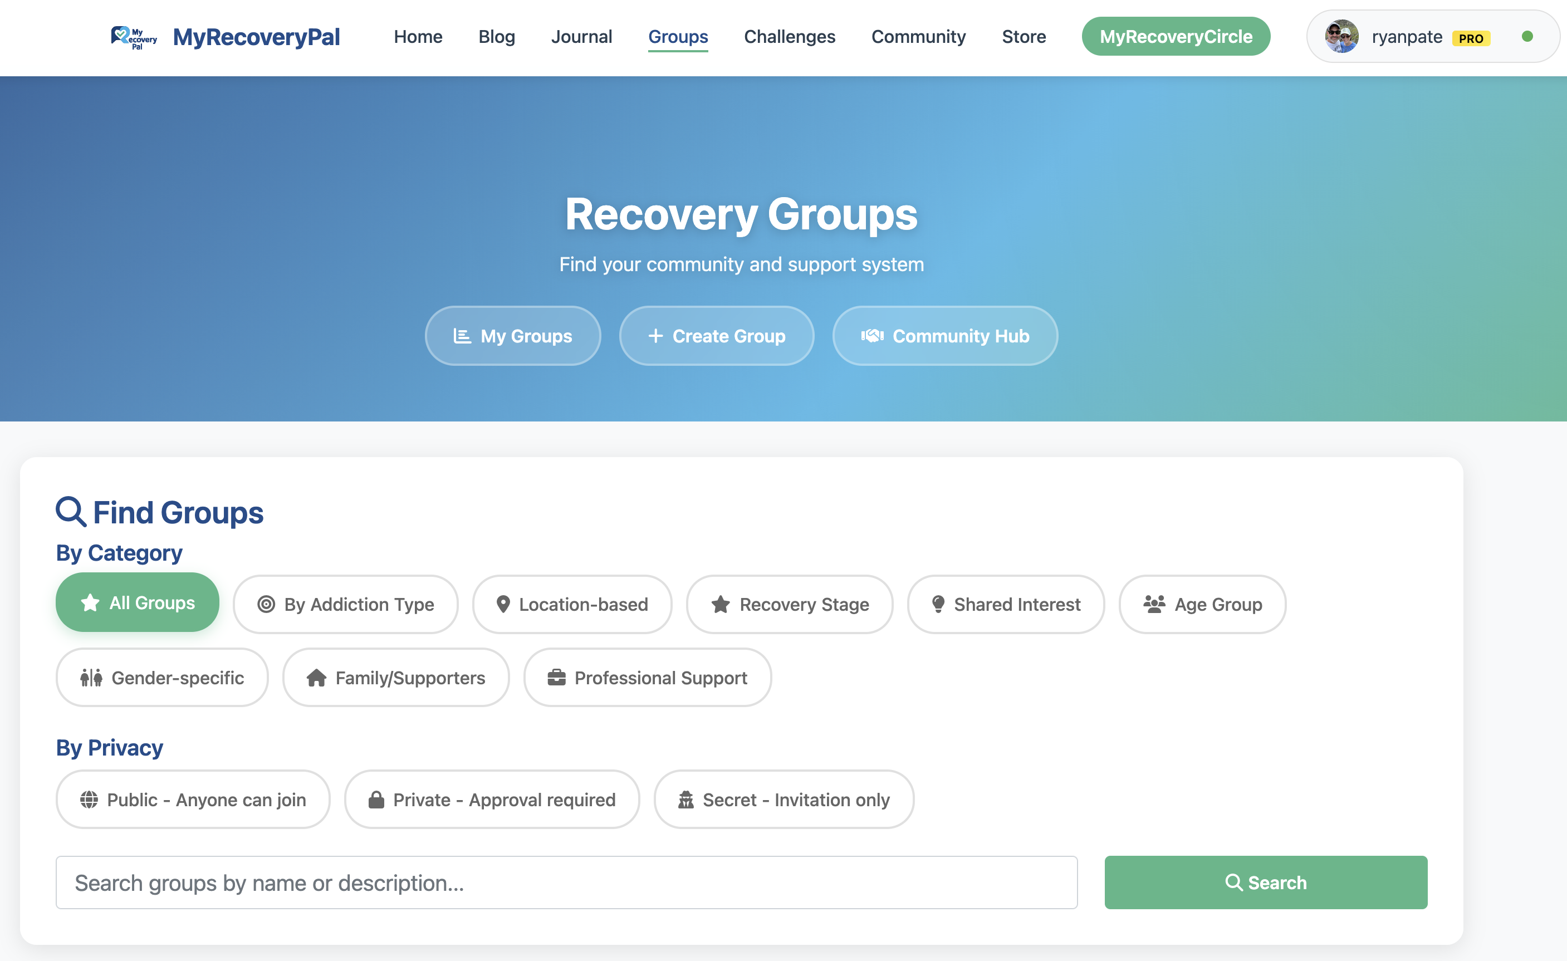Click ryanpate's profile avatar
The height and width of the screenshot is (961, 1567).
(1342, 37)
